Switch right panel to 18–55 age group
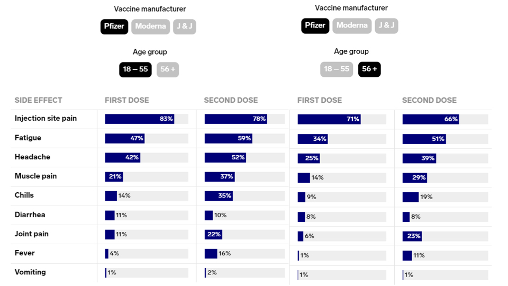Screen dimensions: 508x286 [337, 69]
